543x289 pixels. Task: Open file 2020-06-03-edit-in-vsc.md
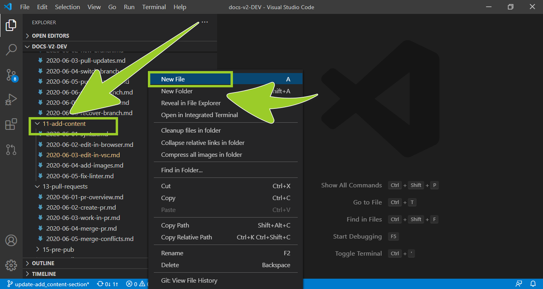click(83, 155)
